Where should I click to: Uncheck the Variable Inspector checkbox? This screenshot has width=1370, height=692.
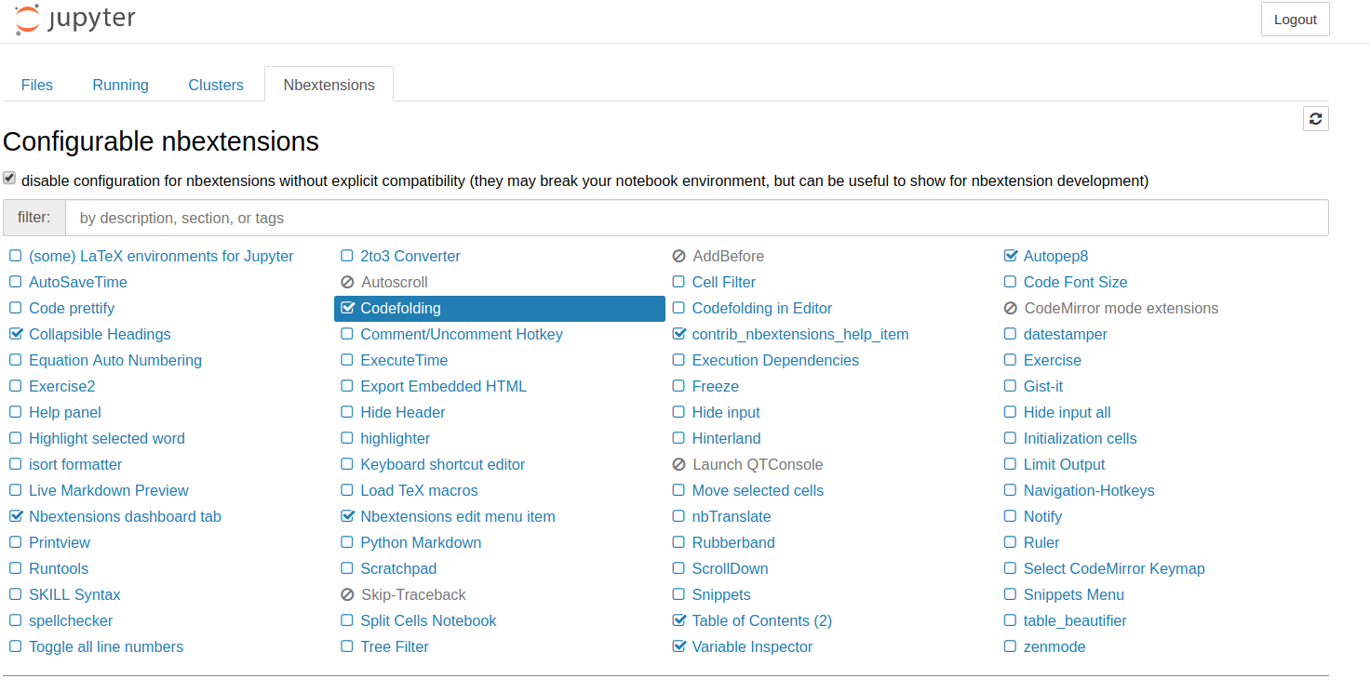point(679,646)
